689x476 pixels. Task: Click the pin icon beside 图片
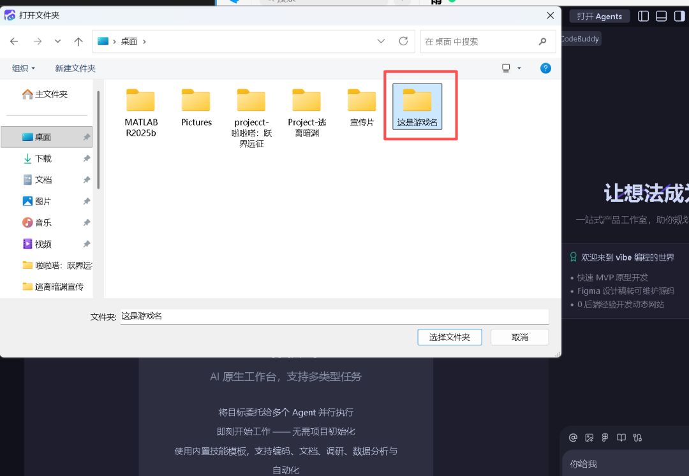[x=87, y=201]
